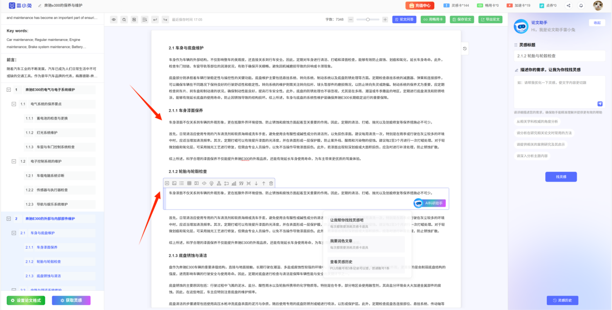Insert code block from block toolbar
Screen dimensions: 612x310
[x=204, y=183]
